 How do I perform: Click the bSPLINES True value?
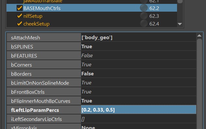point(139,47)
